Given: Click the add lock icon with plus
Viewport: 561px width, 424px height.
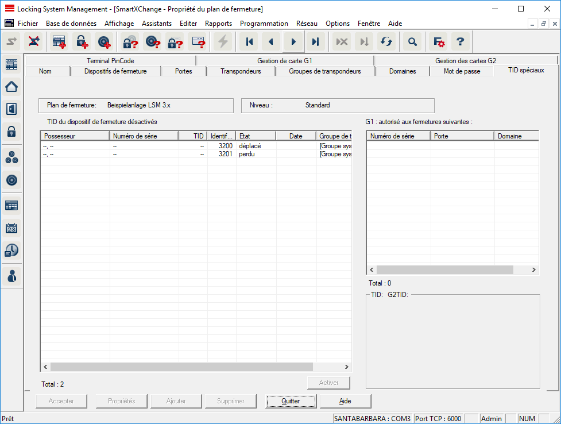Looking at the screenshot, I should tap(82, 41).
